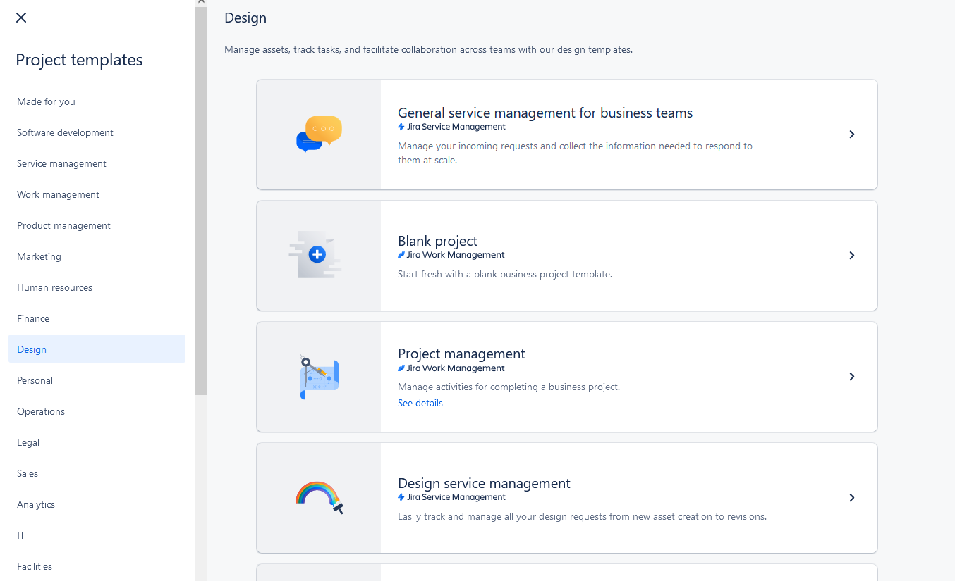Open the Blank project template title
This screenshot has height=581, width=955.
438,241
